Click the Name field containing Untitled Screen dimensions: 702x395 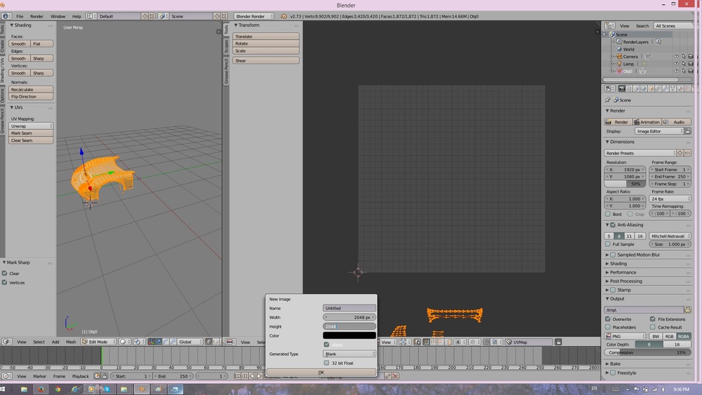click(350, 308)
